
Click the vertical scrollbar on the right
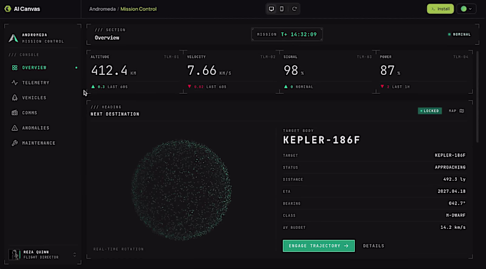477,97
